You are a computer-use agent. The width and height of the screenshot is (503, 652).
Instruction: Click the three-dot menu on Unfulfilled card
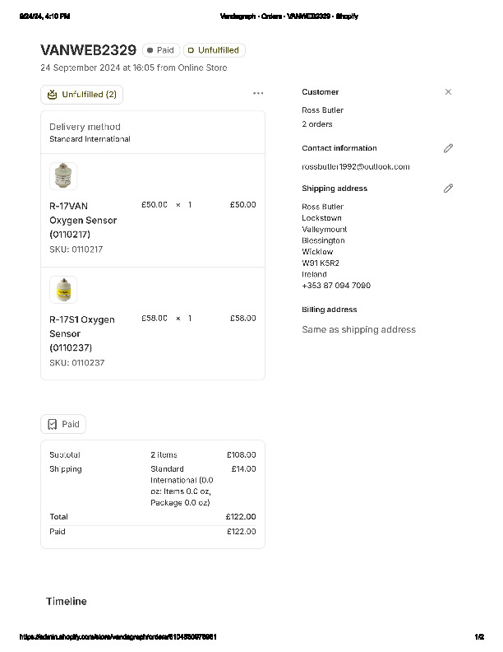(258, 94)
